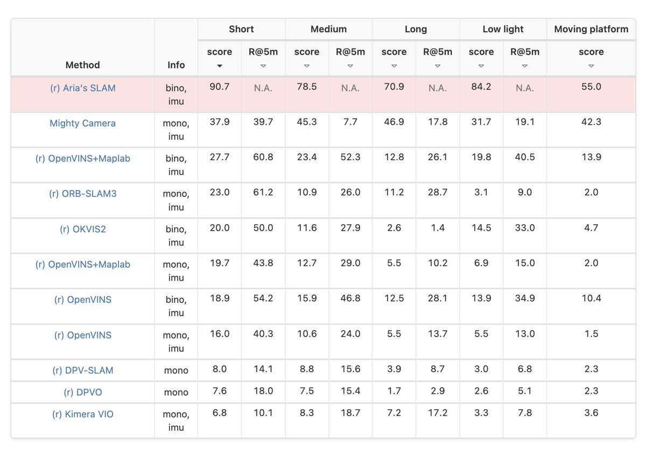
Task: Click the Method column header
Action: (x=82, y=65)
